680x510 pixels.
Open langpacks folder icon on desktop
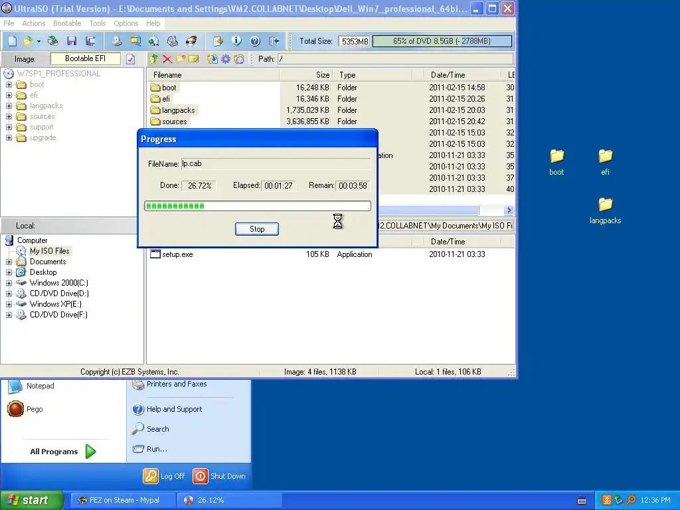pyautogui.click(x=605, y=211)
